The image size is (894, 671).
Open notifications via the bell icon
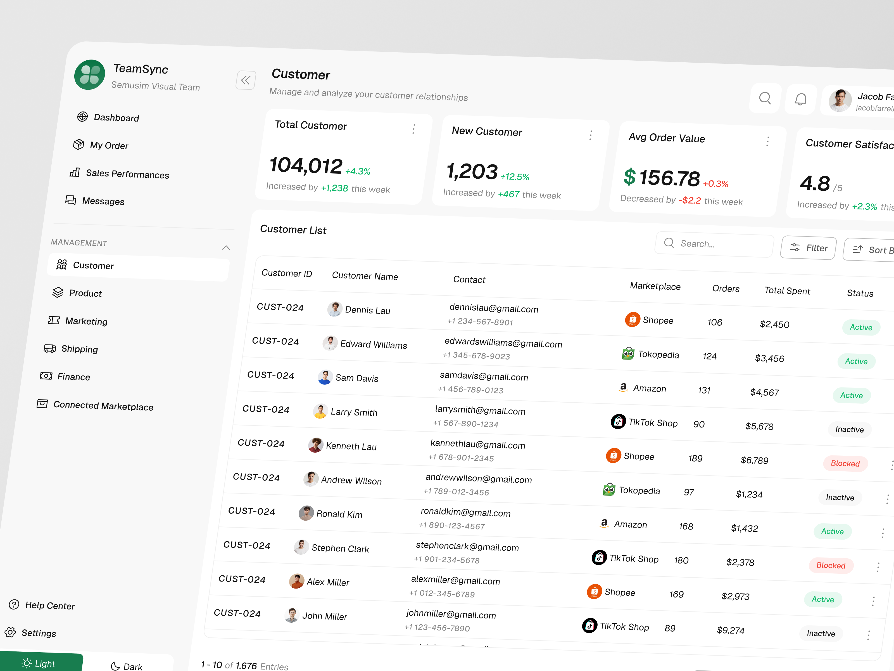tap(801, 99)
